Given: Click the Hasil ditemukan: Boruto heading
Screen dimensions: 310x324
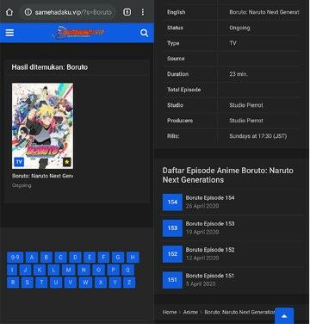Looking at the screenshot, I should point(50,67).
